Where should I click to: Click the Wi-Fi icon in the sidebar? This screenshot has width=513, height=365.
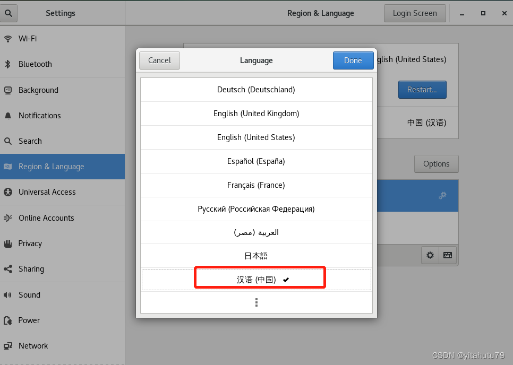[x=8, y=39]
